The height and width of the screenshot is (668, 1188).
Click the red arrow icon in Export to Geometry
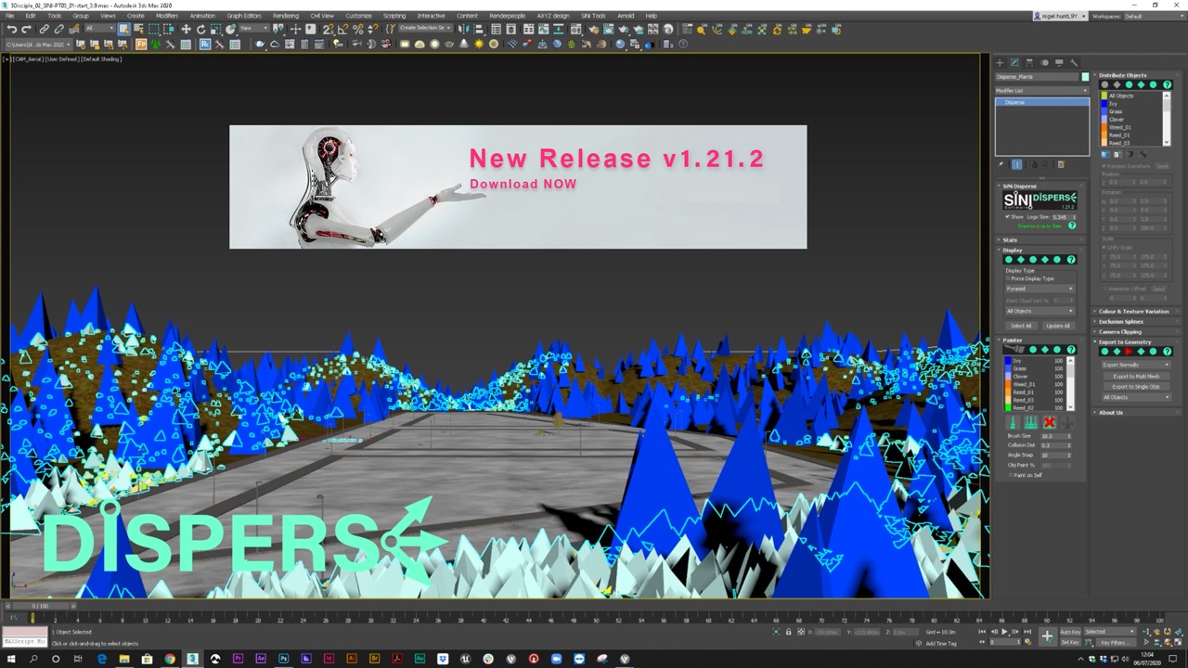pos(1129,352)
